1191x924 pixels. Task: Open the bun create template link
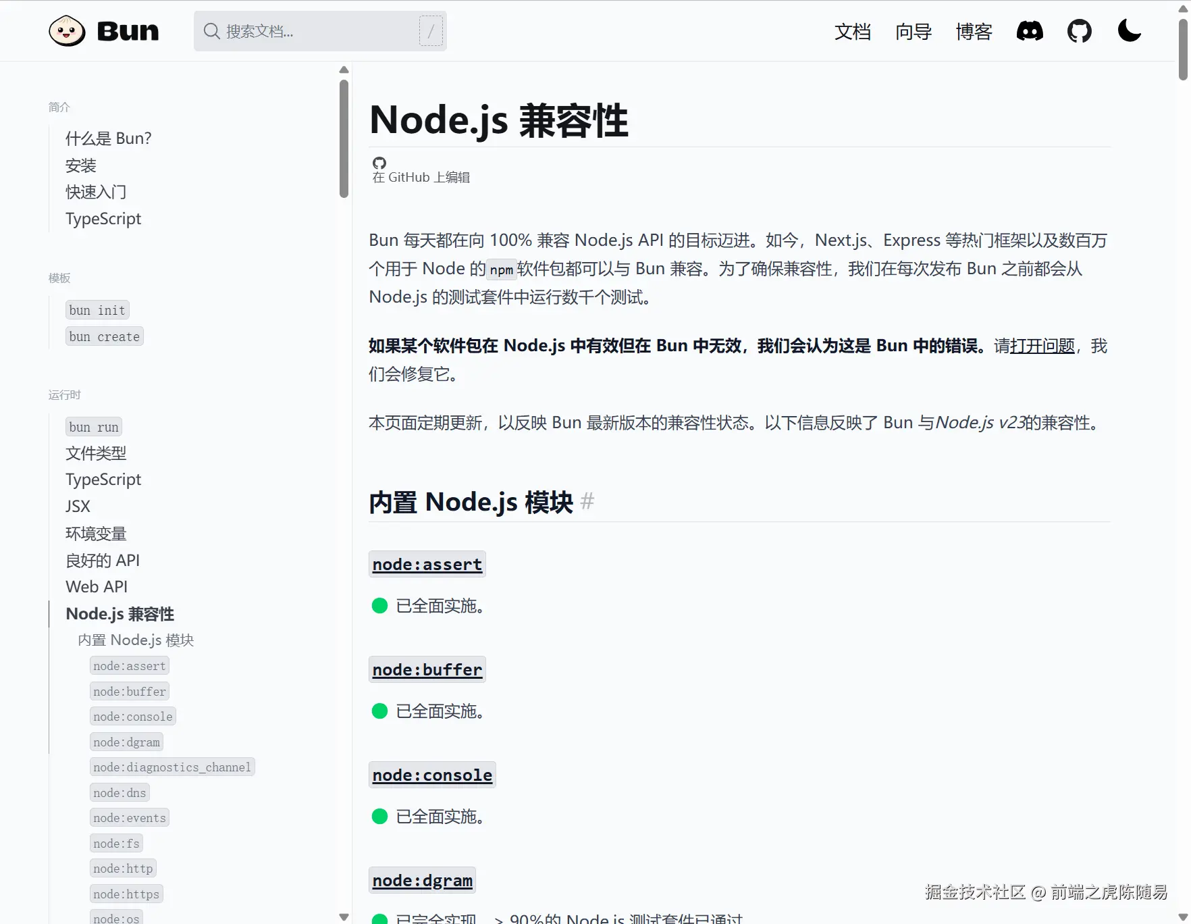click(104, 336)
